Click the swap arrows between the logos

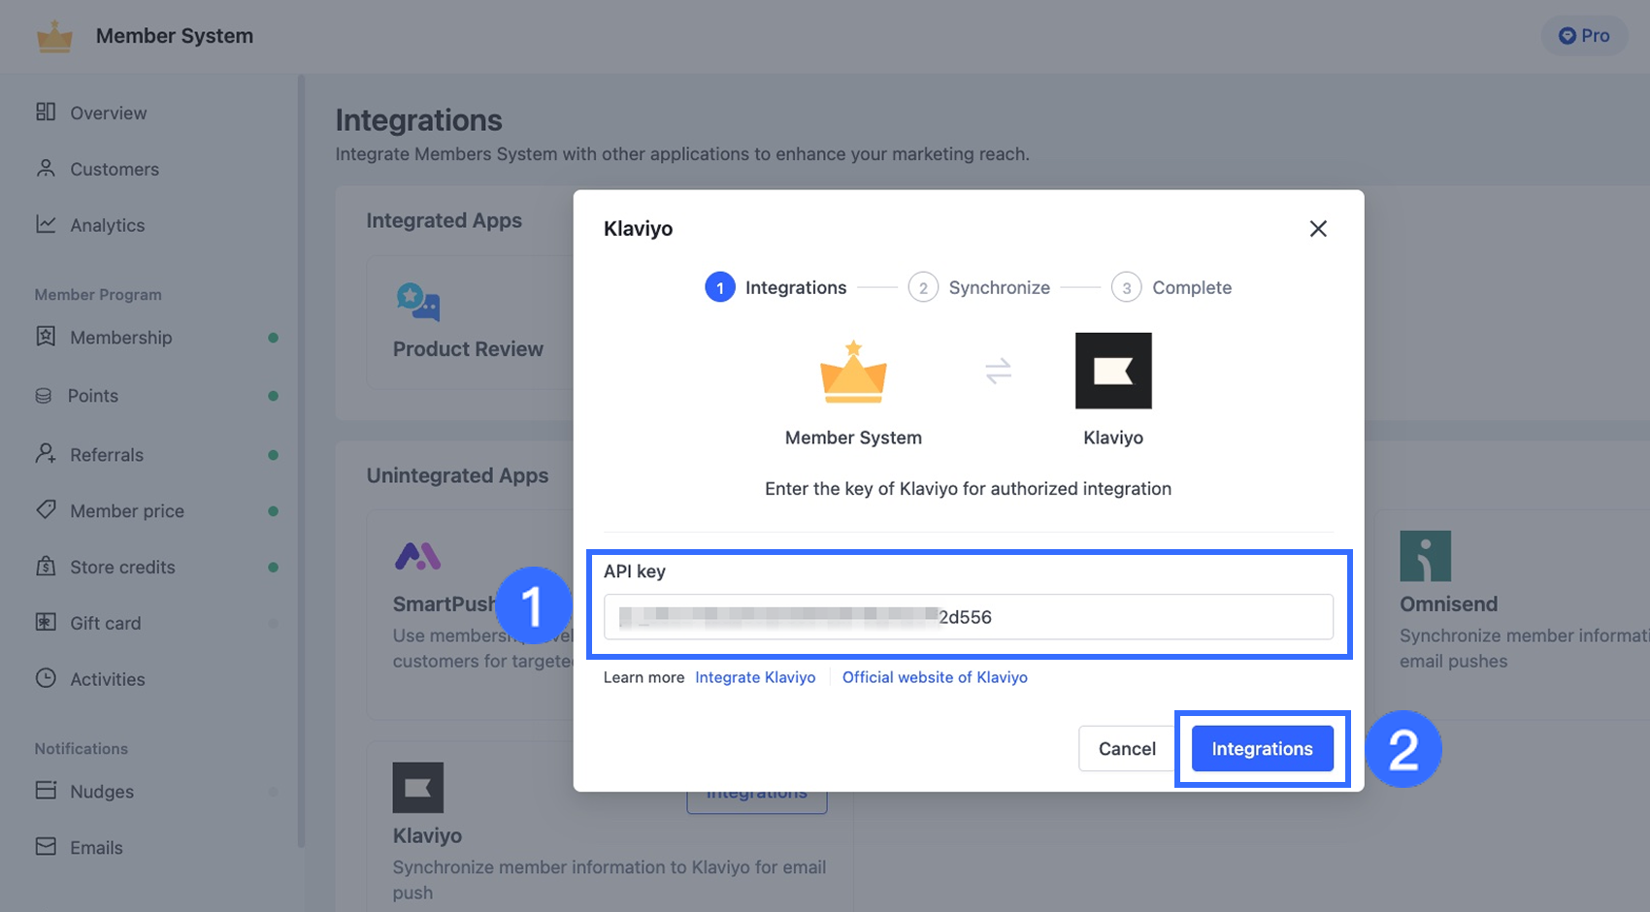(999, 371)
